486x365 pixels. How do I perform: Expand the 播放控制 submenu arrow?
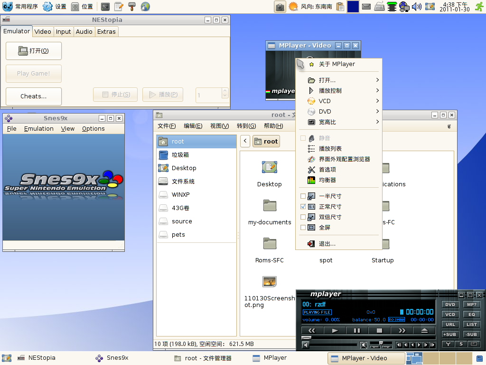click(377, 91)
